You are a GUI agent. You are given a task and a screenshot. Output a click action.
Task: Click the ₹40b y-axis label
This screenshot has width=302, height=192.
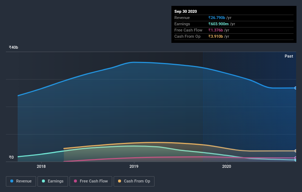[x=14, y=47]
